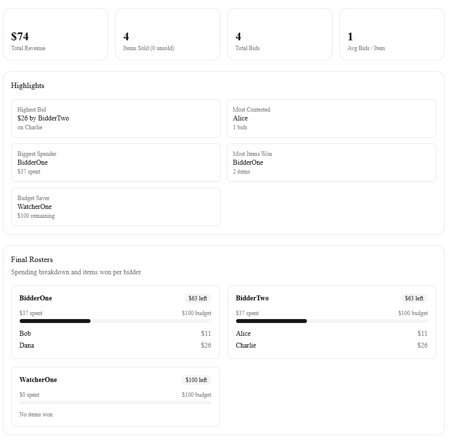Screen dimensions: 452x440
Task: Click the Highlights section heading
Action: tap(28, 86)
